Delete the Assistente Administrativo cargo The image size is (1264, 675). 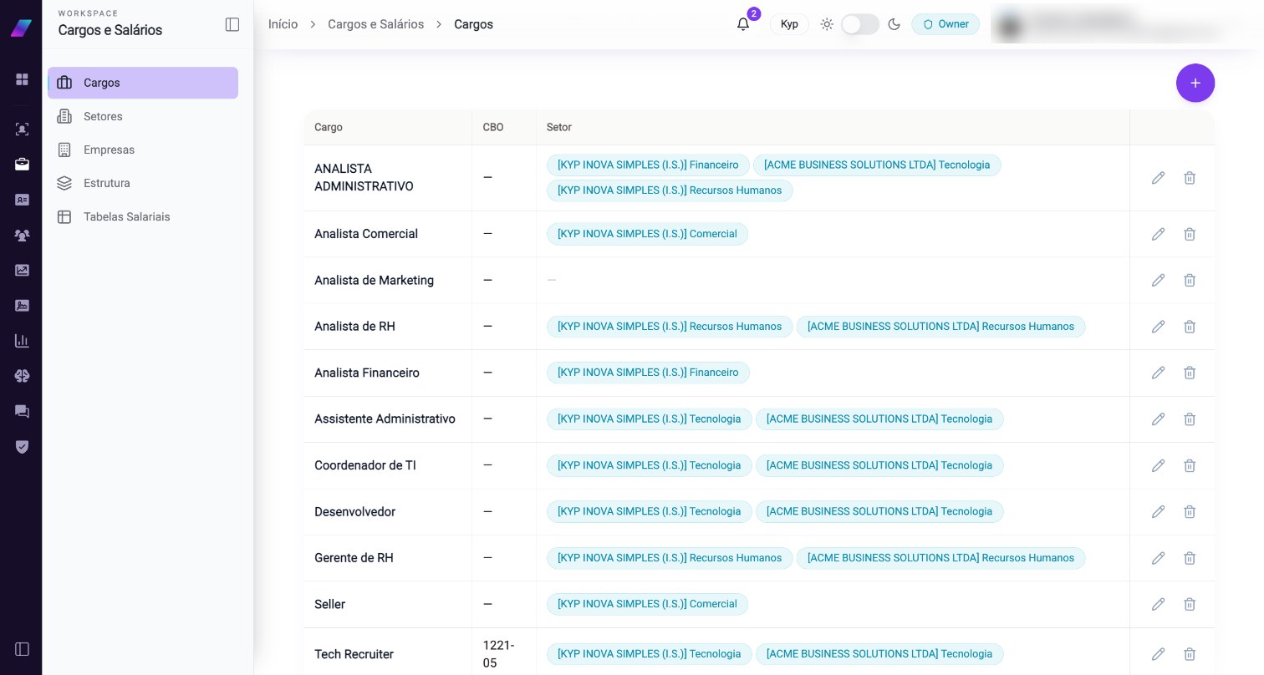1190,419
